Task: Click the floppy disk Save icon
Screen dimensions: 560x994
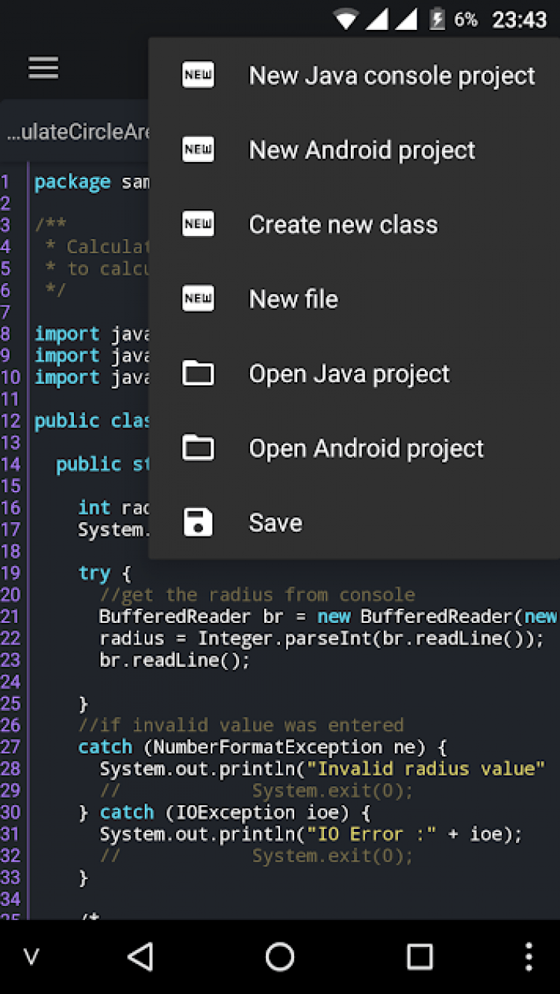Action: tap(198, 522)
